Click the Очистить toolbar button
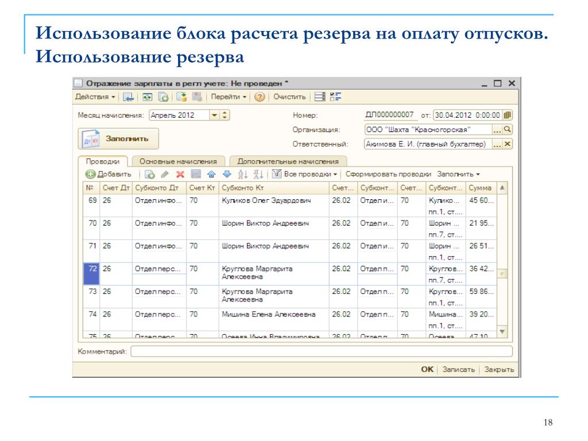588x441 pixels. [x=289, y=96]
